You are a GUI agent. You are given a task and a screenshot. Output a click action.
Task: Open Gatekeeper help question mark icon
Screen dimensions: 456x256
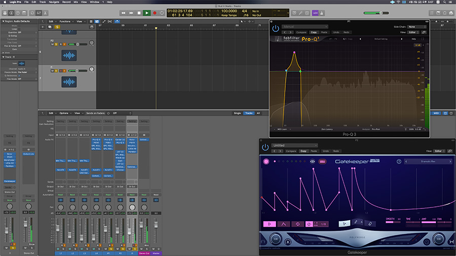point(399,161)
